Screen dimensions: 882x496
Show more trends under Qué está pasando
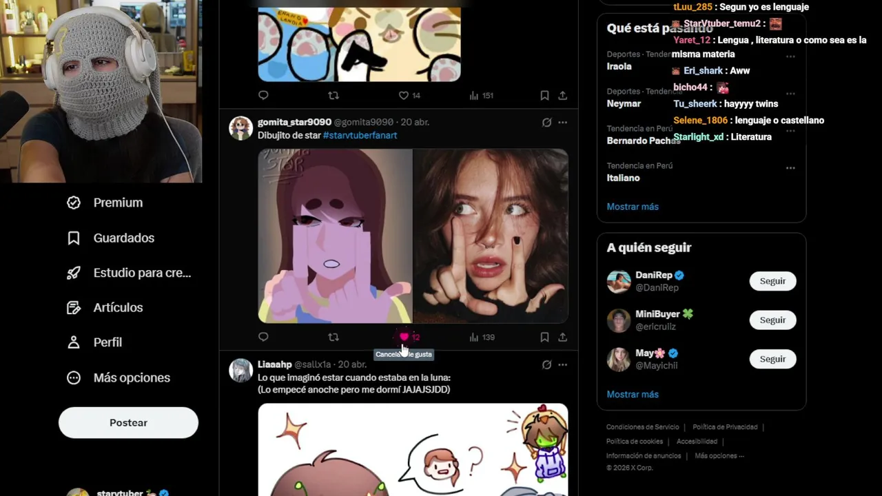pos(633,207)
